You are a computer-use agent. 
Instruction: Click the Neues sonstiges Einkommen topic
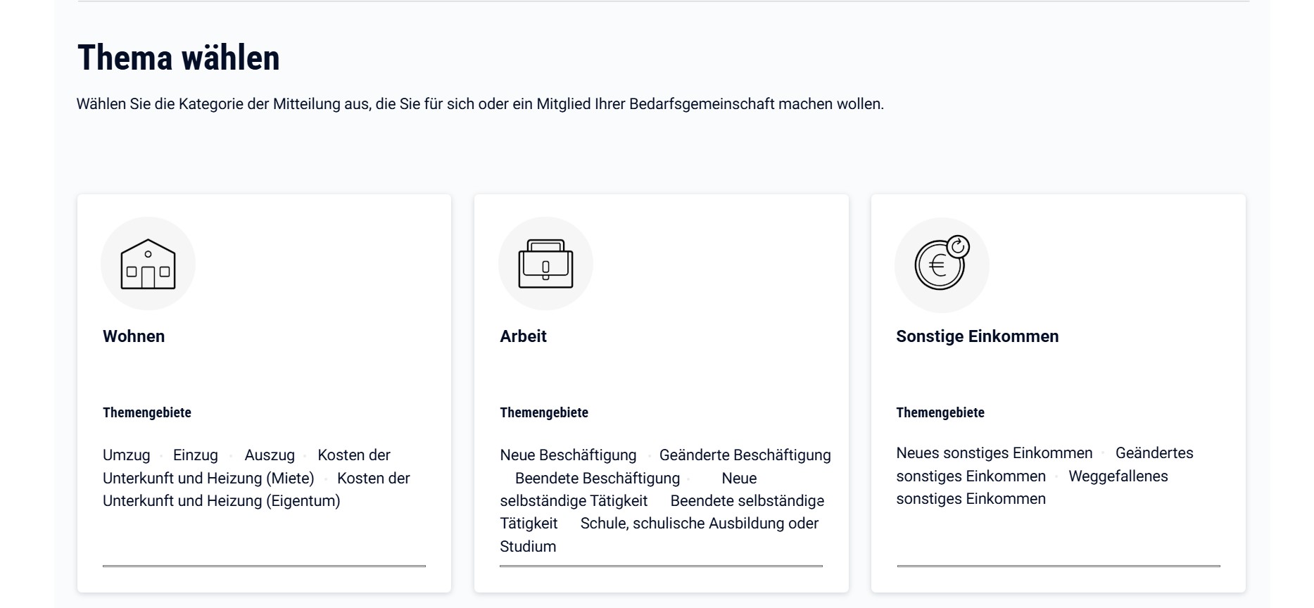point(994,453)
